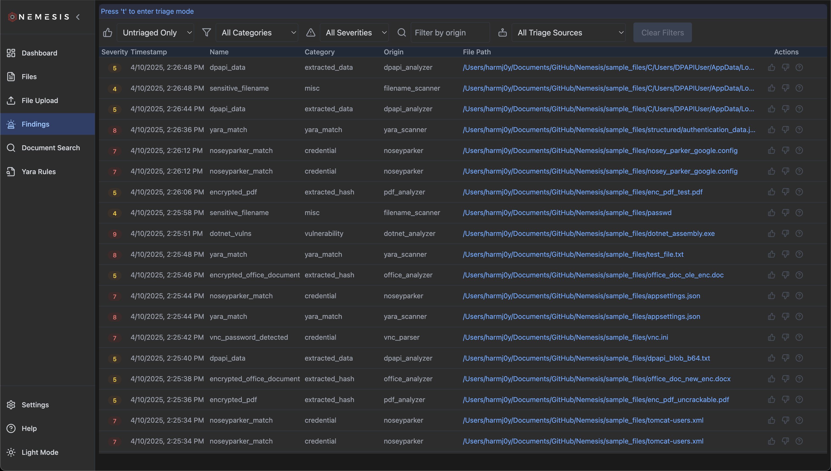Click the Nemesis logo icon
This screenshot has width=831, height=471.
tap(12, 17)
